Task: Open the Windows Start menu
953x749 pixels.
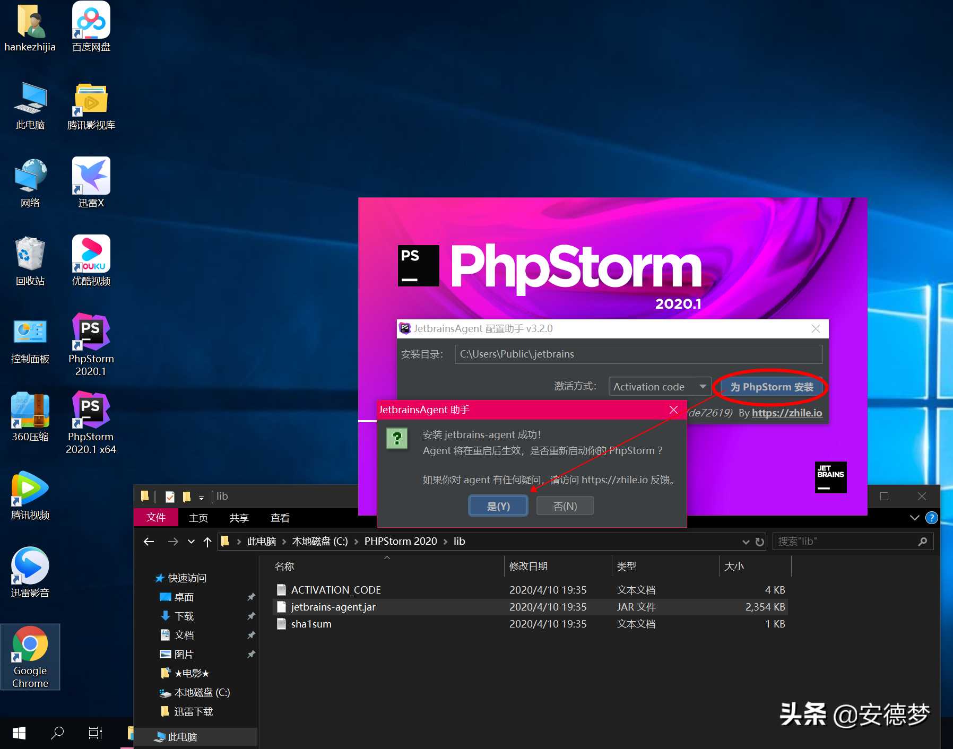Action: coord(19,733)
